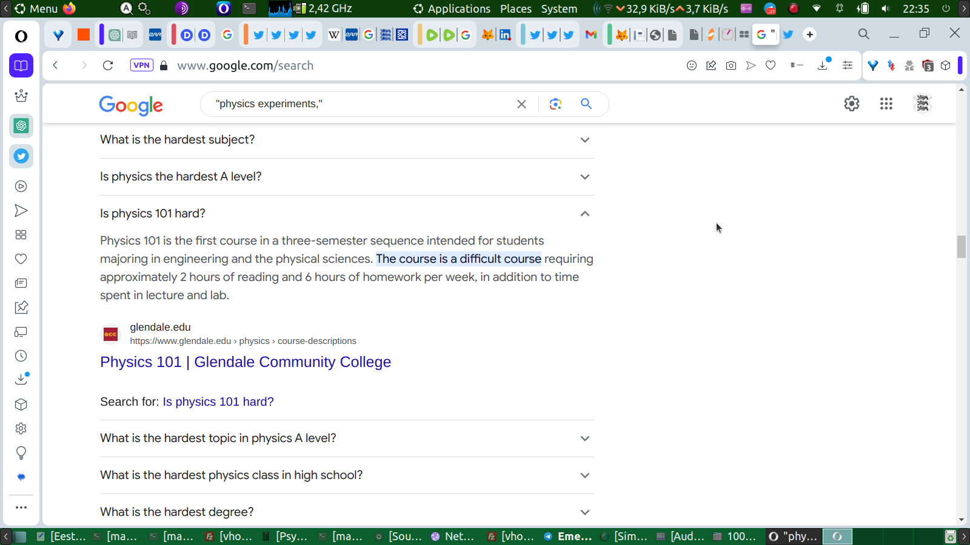Switch to the Gmail tab
Screen dimensions: 970x545
[x=591, y=35]
